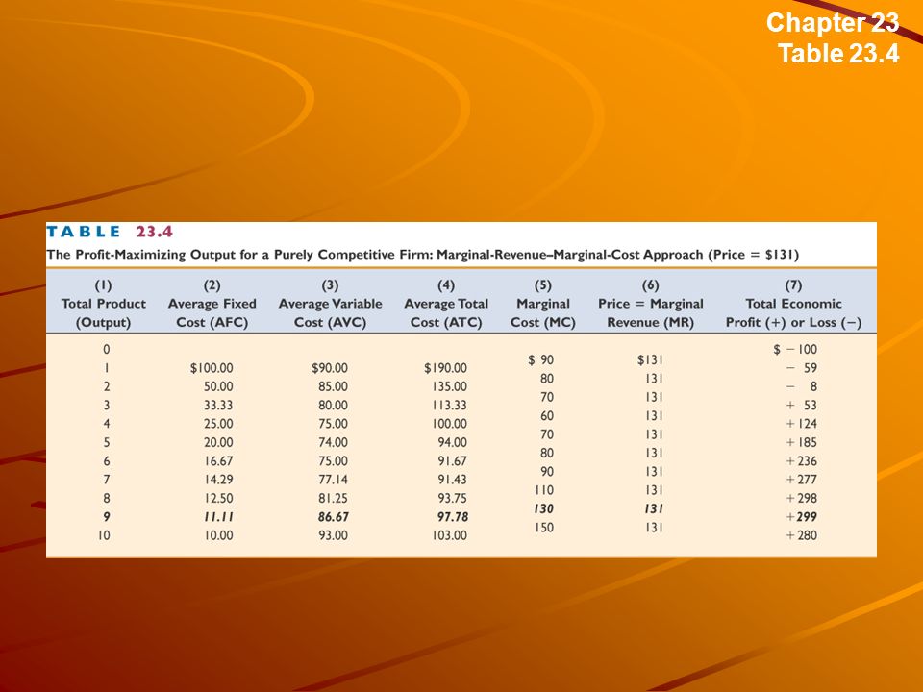
Task: Click bold ATC cell '97.78'
Action: pos(453,517)
